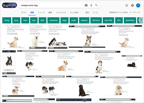The height and width of the screenshot is (103, 144).
Task: Click the blue magnifier search icon
Action: point(96,5)
